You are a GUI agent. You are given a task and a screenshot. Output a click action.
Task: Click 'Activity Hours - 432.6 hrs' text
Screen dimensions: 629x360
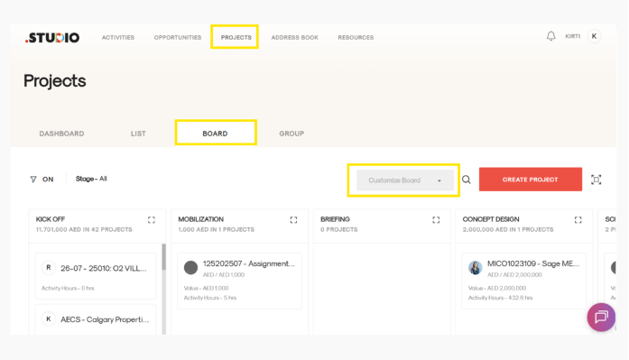coord(501,298)
